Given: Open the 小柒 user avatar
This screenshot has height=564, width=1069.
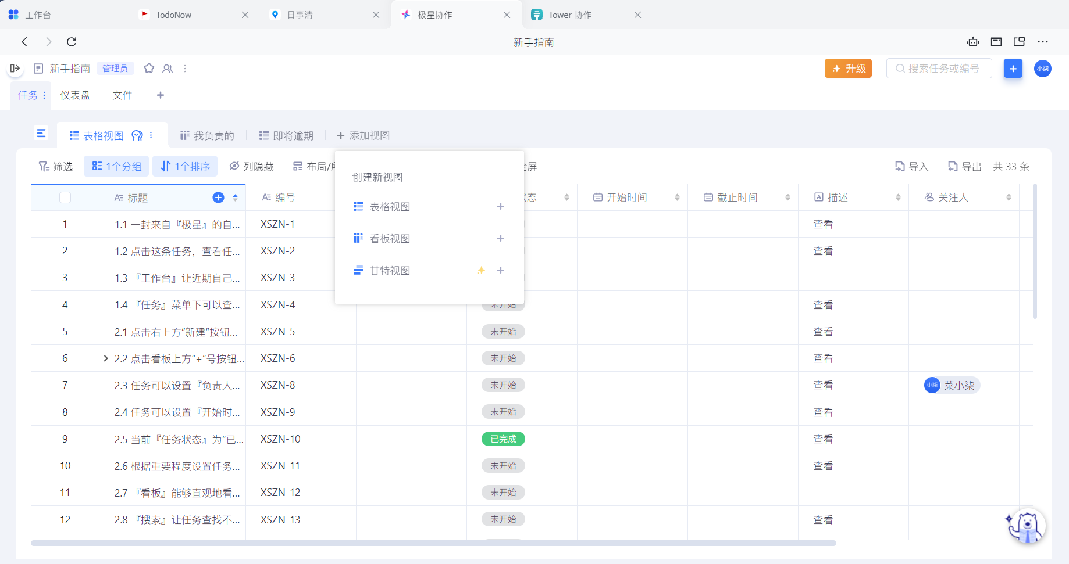Looking at the screenshot, I should [1043, 69].
